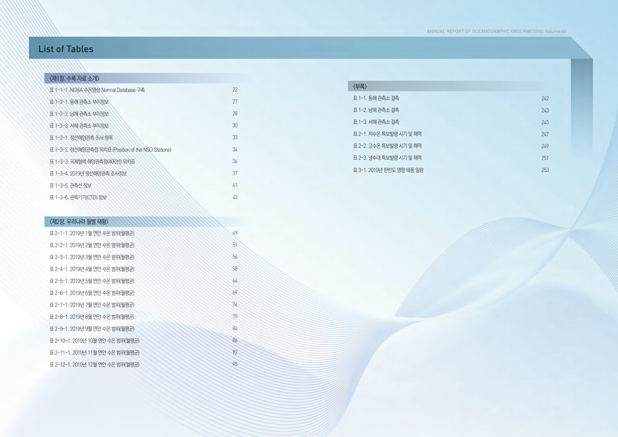Click the 부록 appendix section header
Screen dimensions: 618x437
[360, 87]
